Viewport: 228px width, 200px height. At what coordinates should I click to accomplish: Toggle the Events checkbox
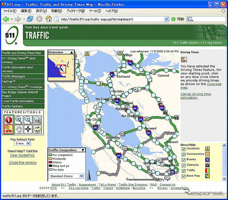(183, 160)
